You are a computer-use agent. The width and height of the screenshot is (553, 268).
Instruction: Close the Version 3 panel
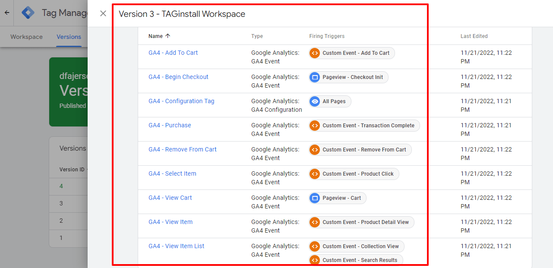(x=103, y=13)
